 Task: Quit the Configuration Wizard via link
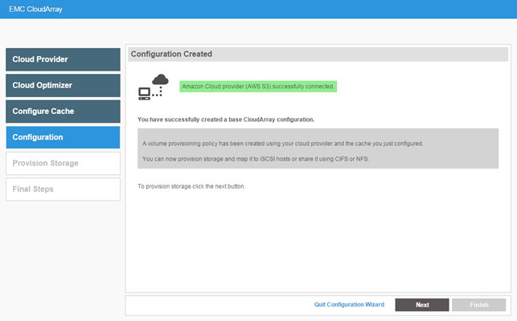coord(349,304)
